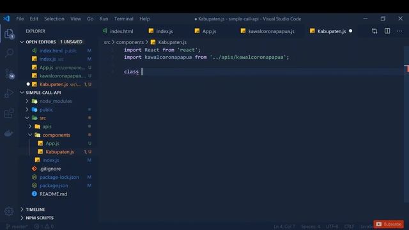Image resolution: width=409 pixels, height=230 pixels.
Task: Open the Docker view in activity bar
Action: click(8, 133)
